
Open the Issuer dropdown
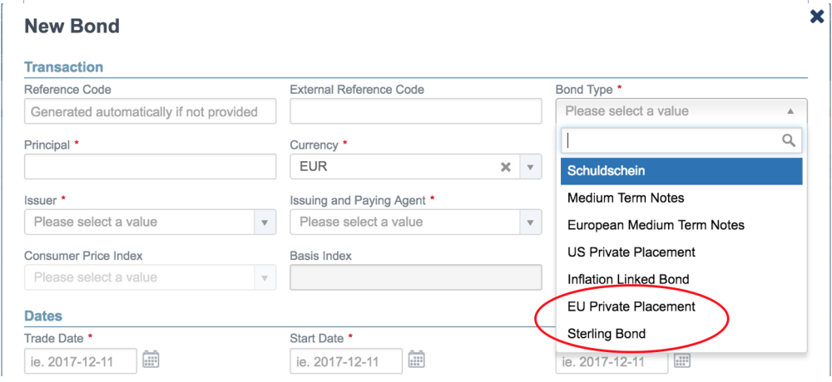click(x=150, y=222)
